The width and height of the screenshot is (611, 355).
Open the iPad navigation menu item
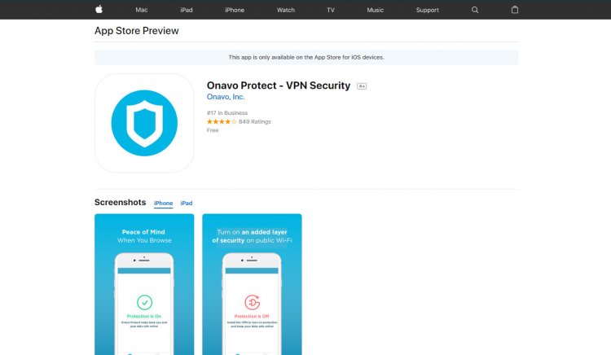pos(187,10)
